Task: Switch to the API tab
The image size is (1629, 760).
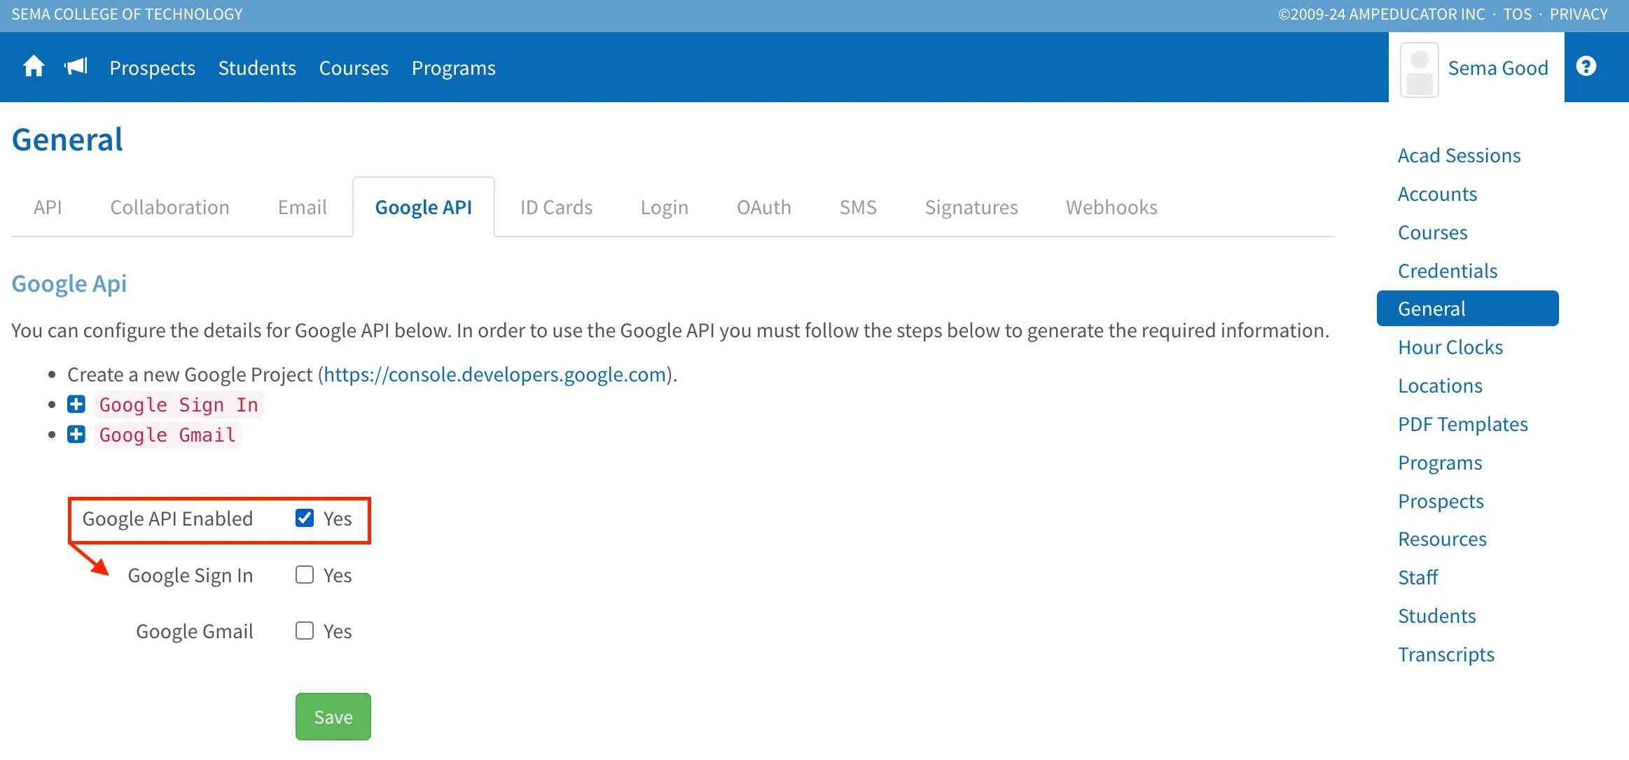Action: (x=48, y=207)
